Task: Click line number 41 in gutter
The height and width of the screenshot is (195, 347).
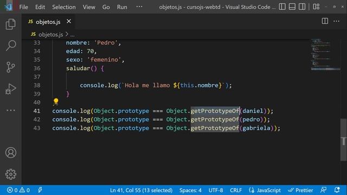Action: point(37,111)
